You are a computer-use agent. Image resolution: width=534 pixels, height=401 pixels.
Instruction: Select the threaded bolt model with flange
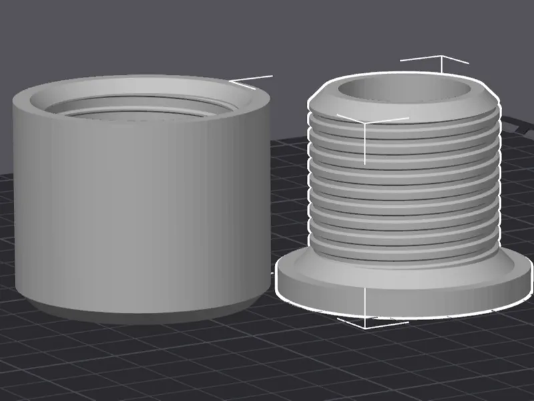point(404,194)
